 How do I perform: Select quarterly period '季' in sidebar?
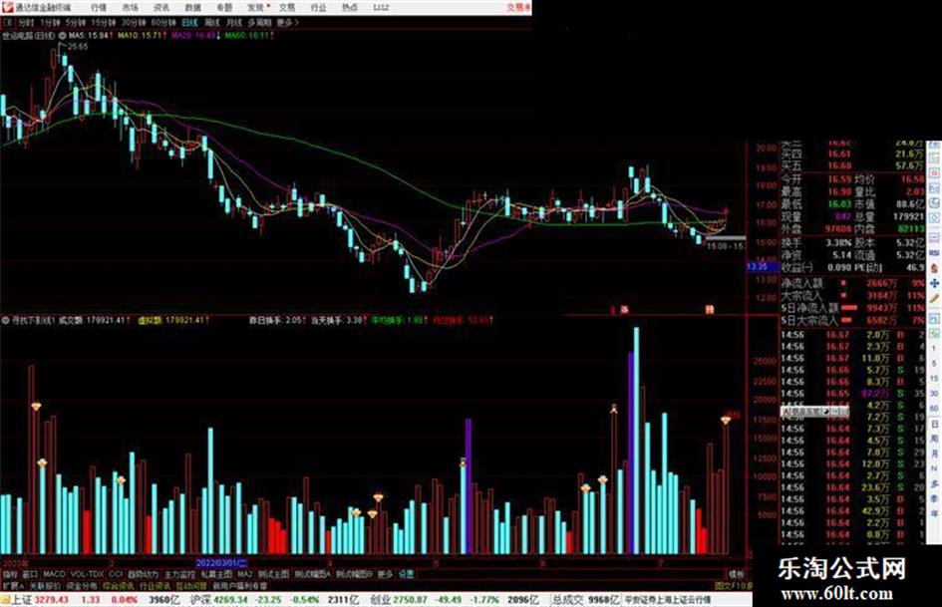[x=934, y=498]
